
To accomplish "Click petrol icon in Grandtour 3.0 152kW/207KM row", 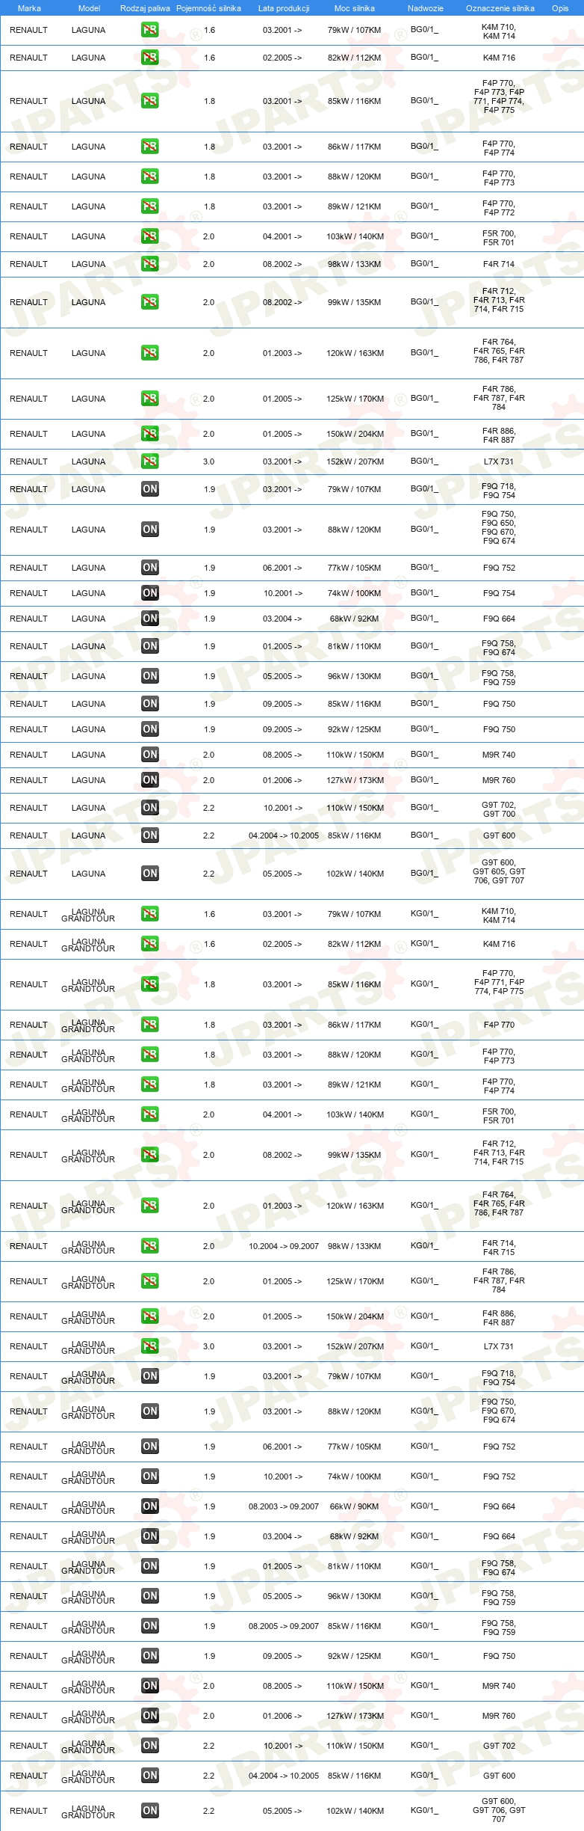I will pos(149,1346).
